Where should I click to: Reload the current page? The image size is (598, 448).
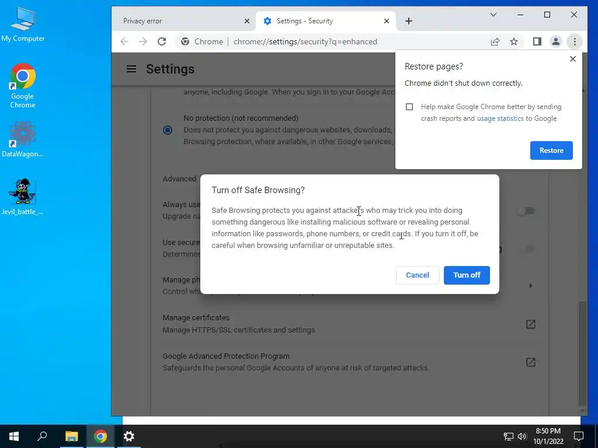[x=162, y=41]
